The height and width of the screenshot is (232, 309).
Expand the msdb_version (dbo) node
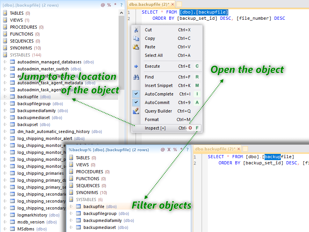pos(5,222)
